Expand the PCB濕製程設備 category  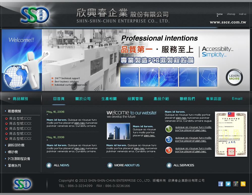[19, 159]
